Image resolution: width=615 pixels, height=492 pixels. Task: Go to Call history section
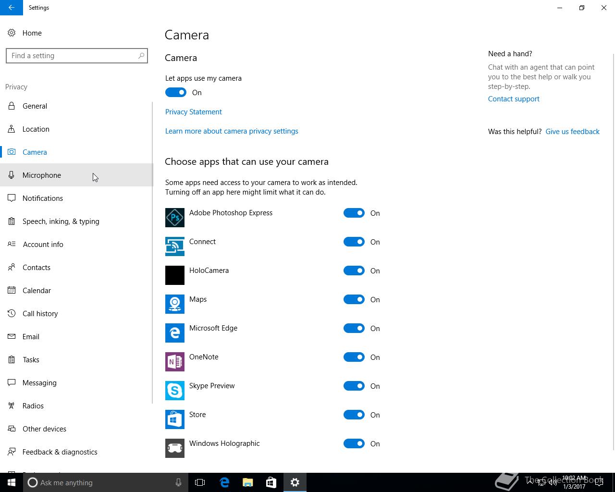(x=76, y=314)
